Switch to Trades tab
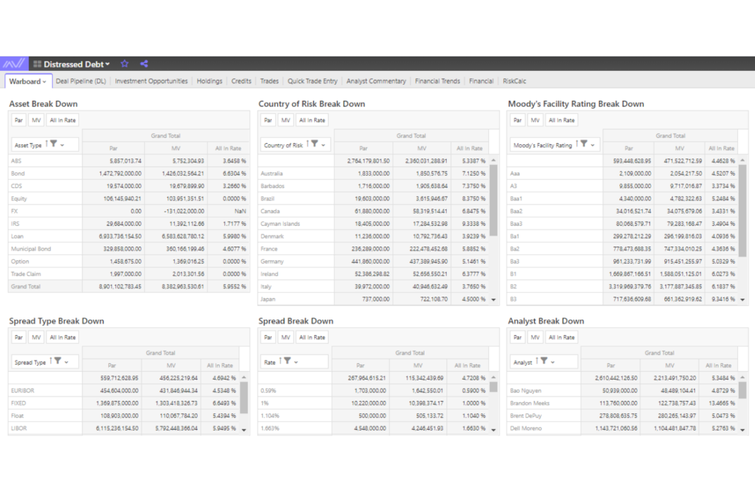Screen dimensions: 755x503 [x=269, y=81]
